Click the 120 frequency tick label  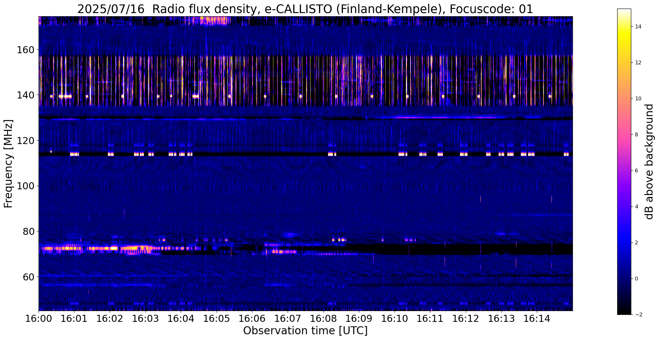pyautogui.click(x=25, y=141)
